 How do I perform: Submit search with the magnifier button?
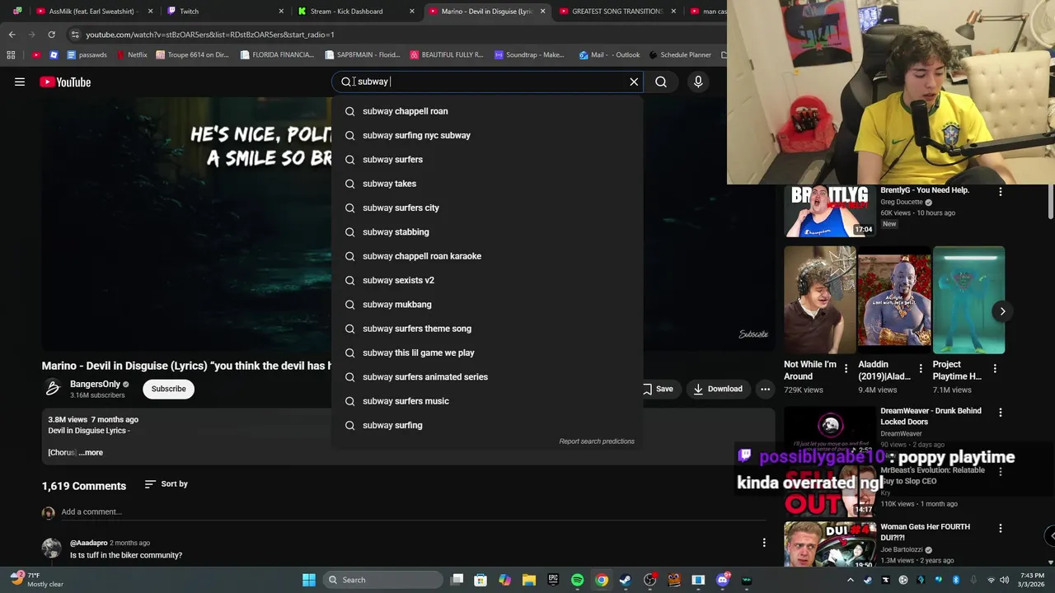point(661,82)
